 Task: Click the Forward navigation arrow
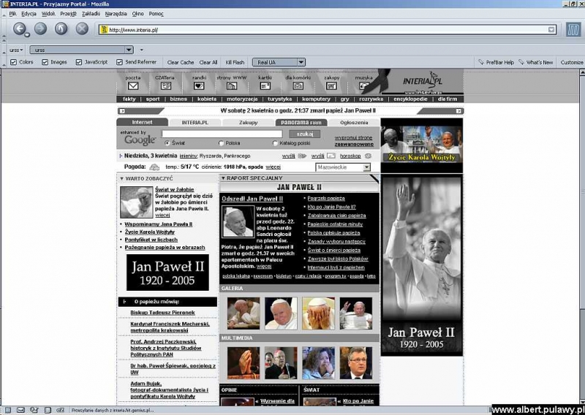click(x=40, y=28)
